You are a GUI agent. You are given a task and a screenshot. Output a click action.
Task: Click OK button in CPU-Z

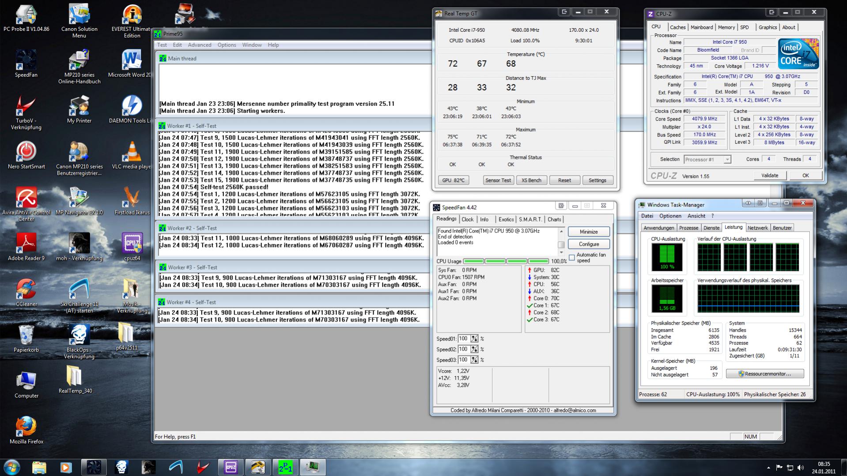tap(805, 176)
